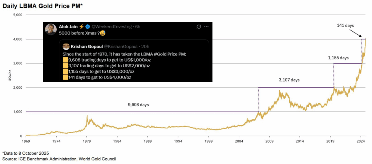Click the '141 days' chart annotation
Image resolution: width=372 pixels, height=164 pixels.
coord(345,25)
